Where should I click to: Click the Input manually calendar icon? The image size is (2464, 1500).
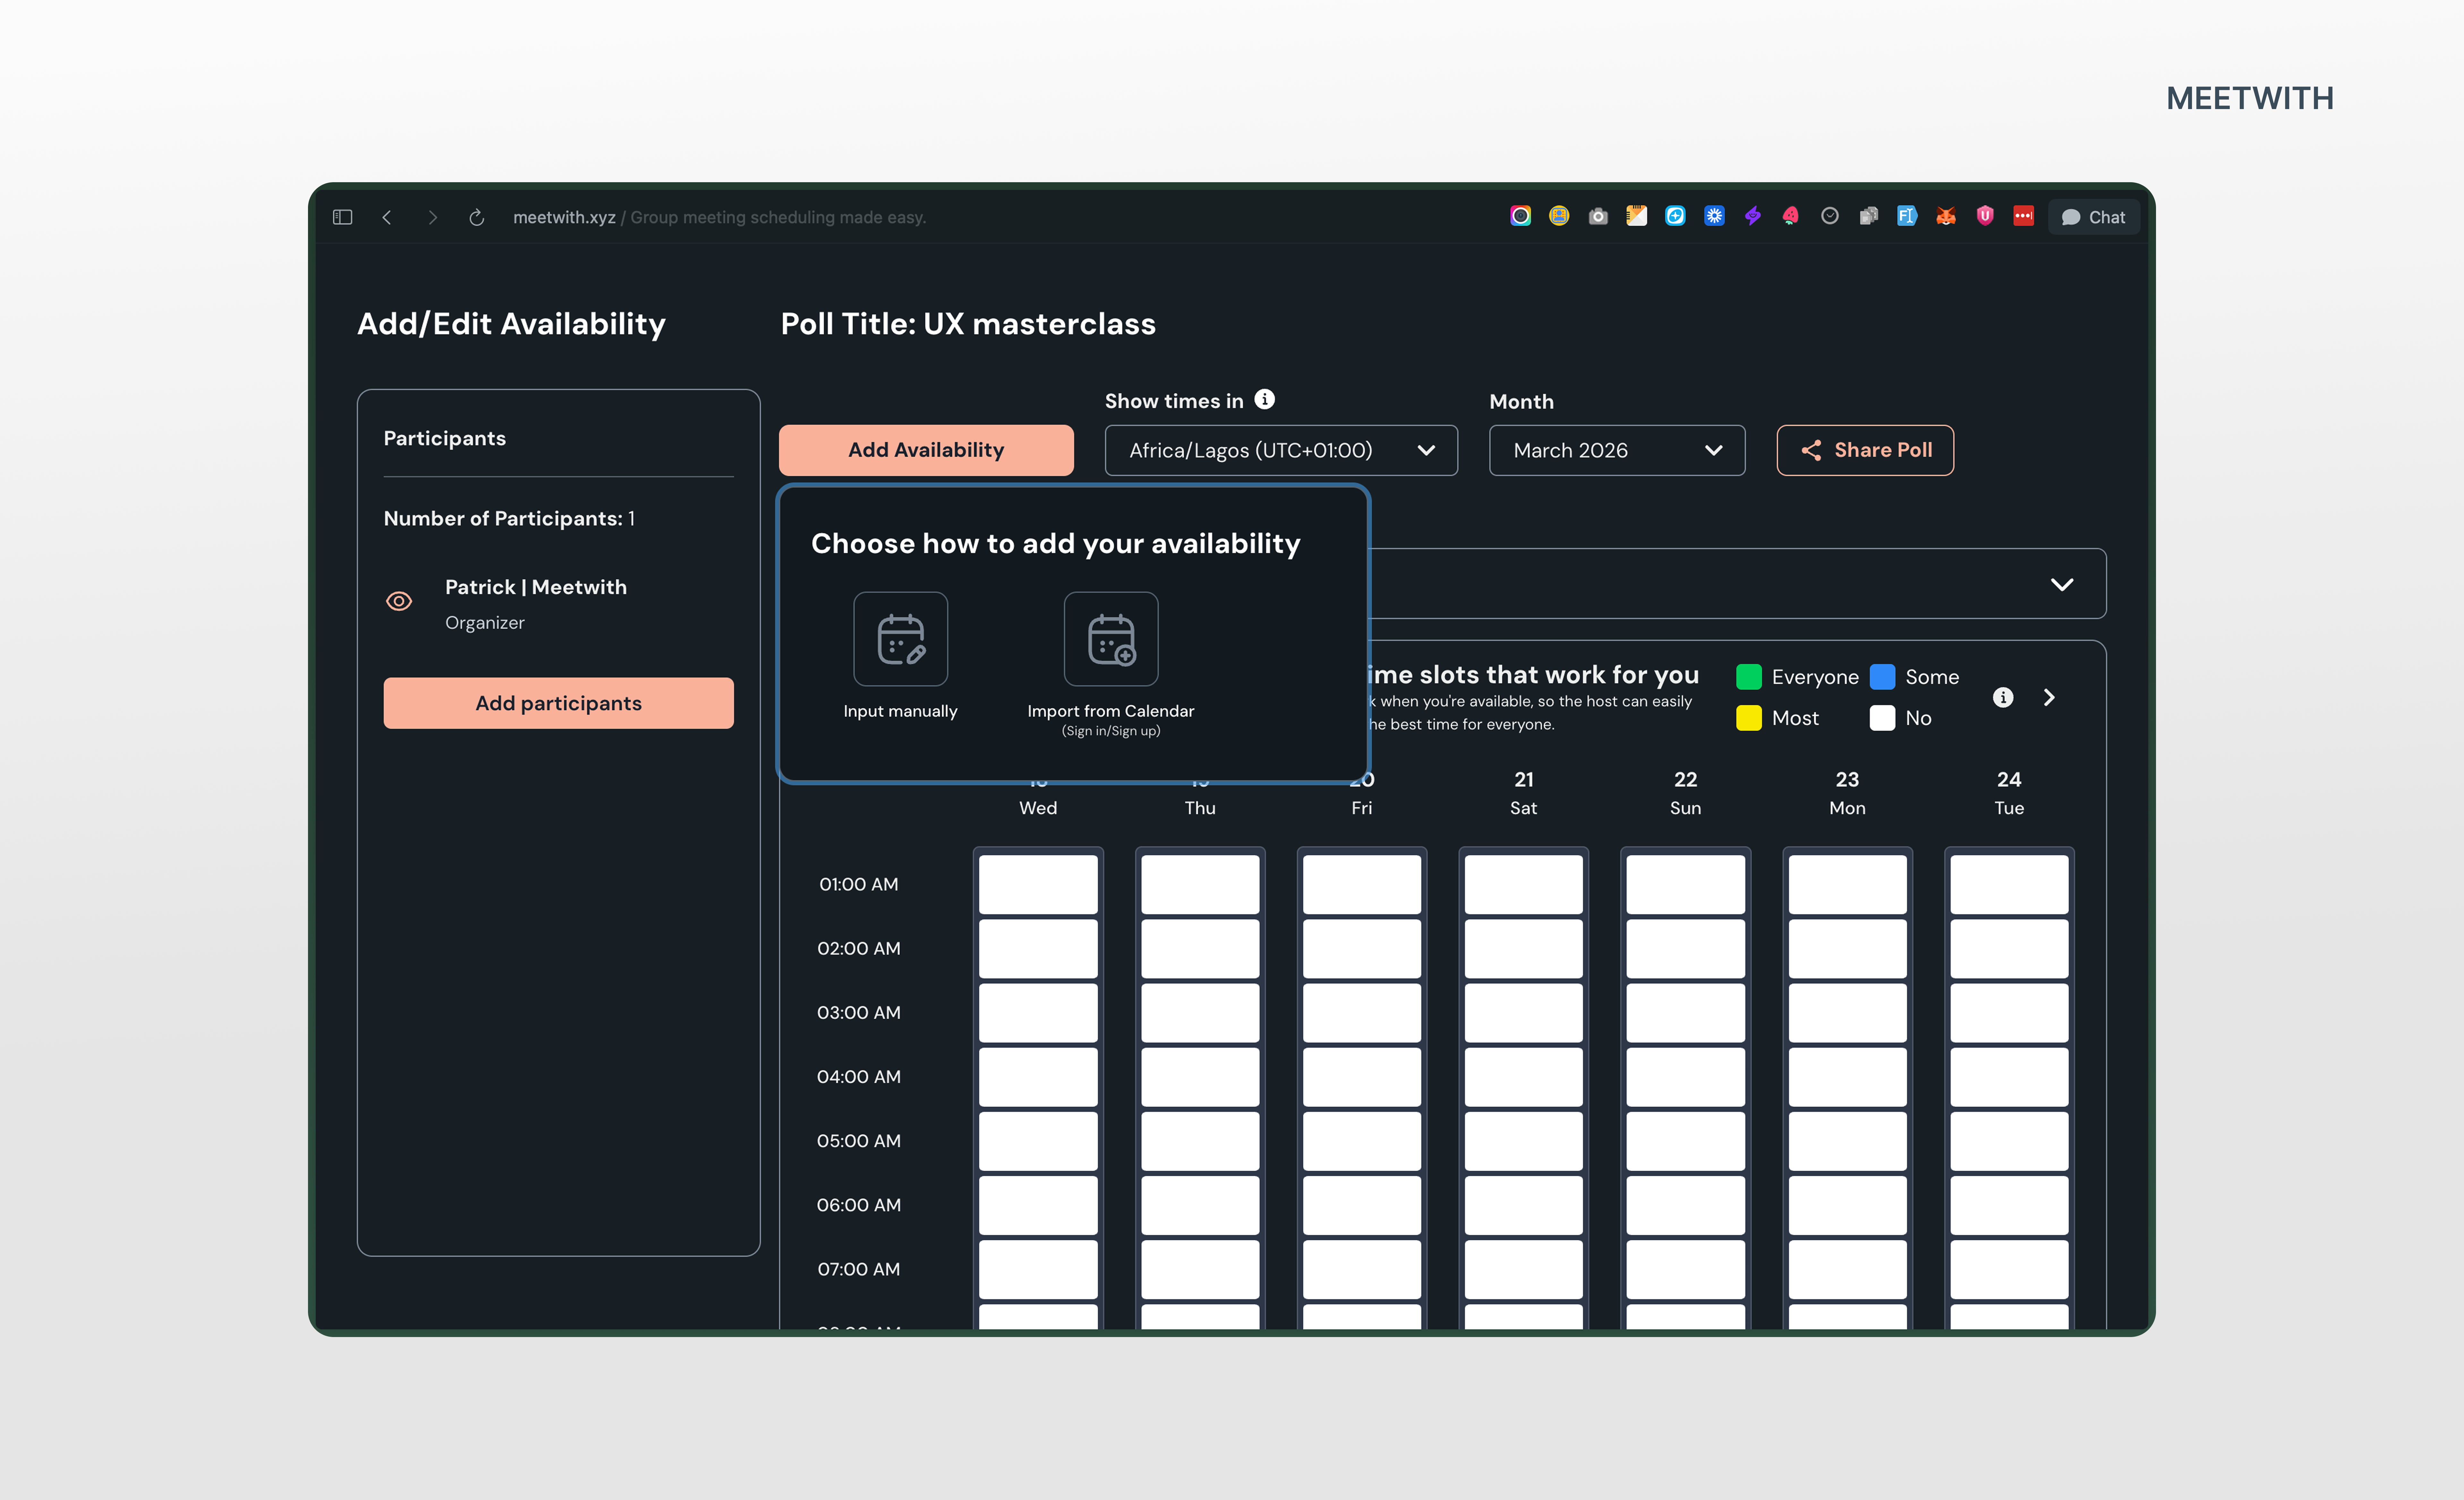tap(900, 639)
